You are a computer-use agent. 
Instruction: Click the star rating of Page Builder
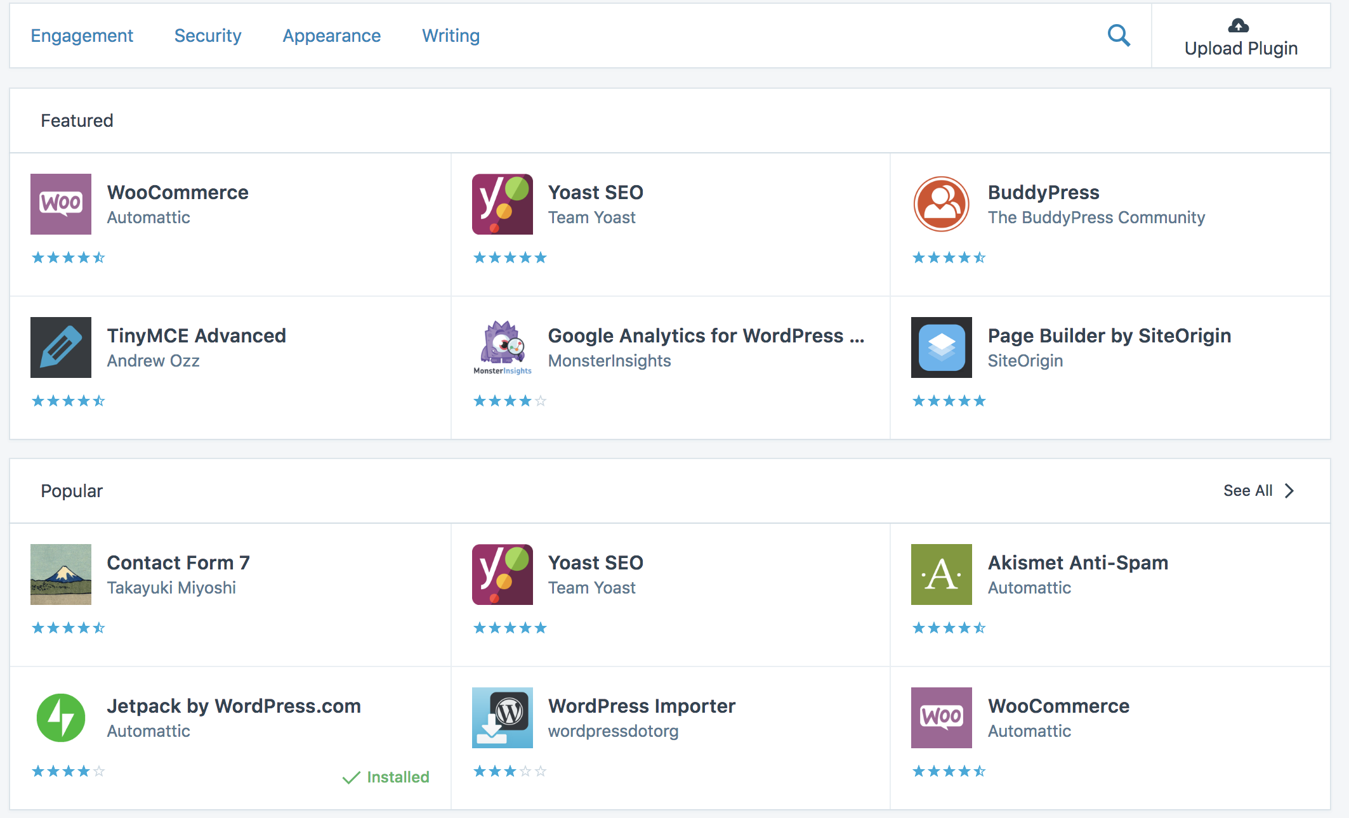coord(949,401)
